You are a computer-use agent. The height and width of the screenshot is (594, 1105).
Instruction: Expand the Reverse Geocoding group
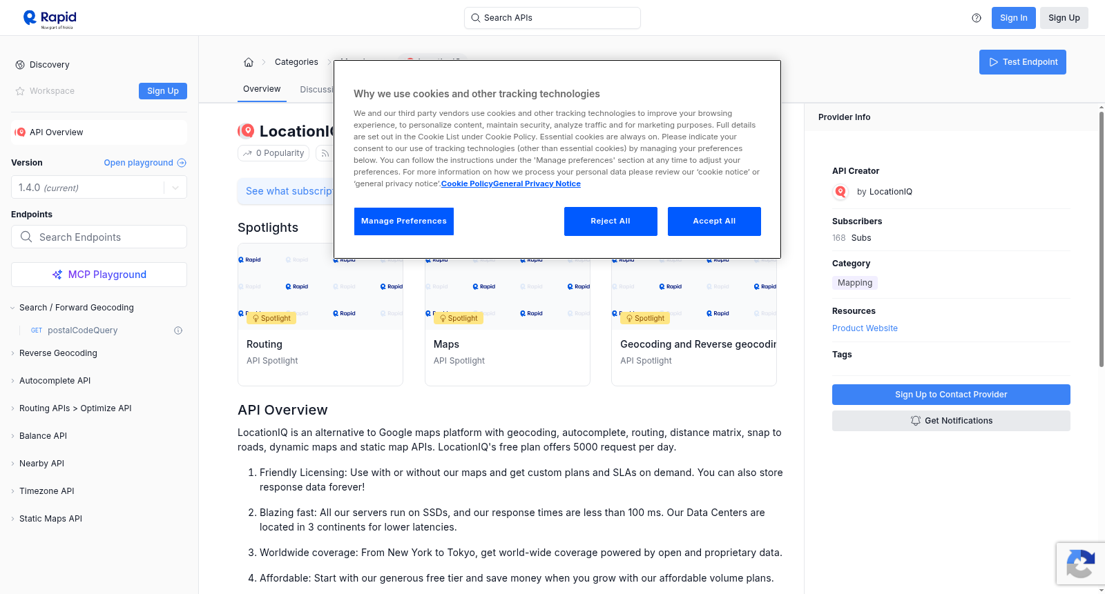tap(58, 353)
